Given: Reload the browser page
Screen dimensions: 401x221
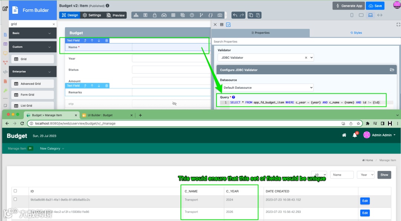Looking at the screenshot, I should pyautogui.click(x=22, y=123).
